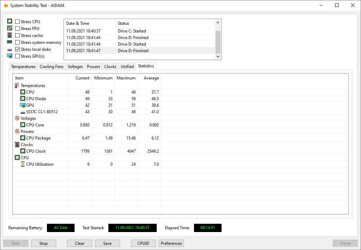Select the Clocks tab
This screenshot has width=361, height=250.
pyautogui.click(x=110, y=67)
